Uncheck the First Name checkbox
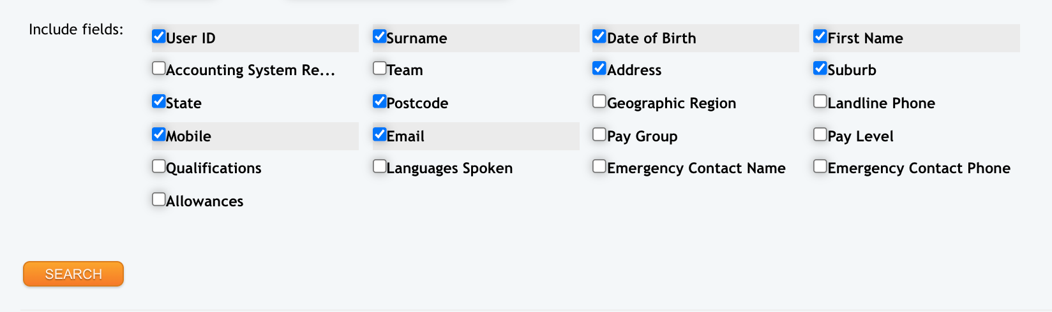Image resolution: width=1052 pixels, height=312 pixels. (820, 36)
